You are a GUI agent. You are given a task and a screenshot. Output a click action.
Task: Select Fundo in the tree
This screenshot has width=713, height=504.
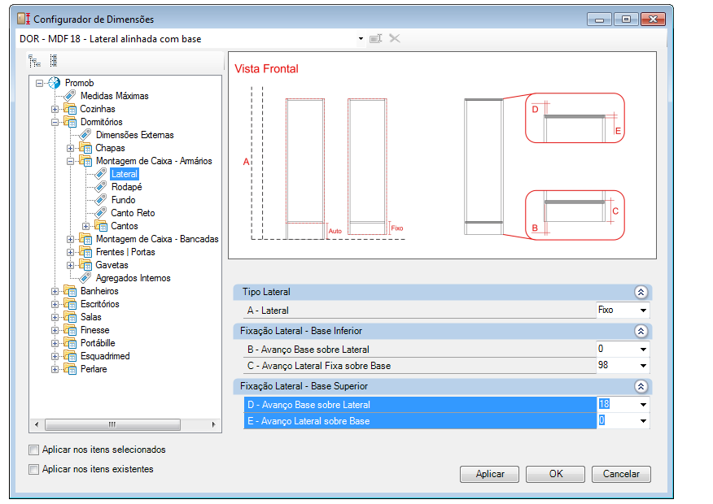click(x=123, y=200)
